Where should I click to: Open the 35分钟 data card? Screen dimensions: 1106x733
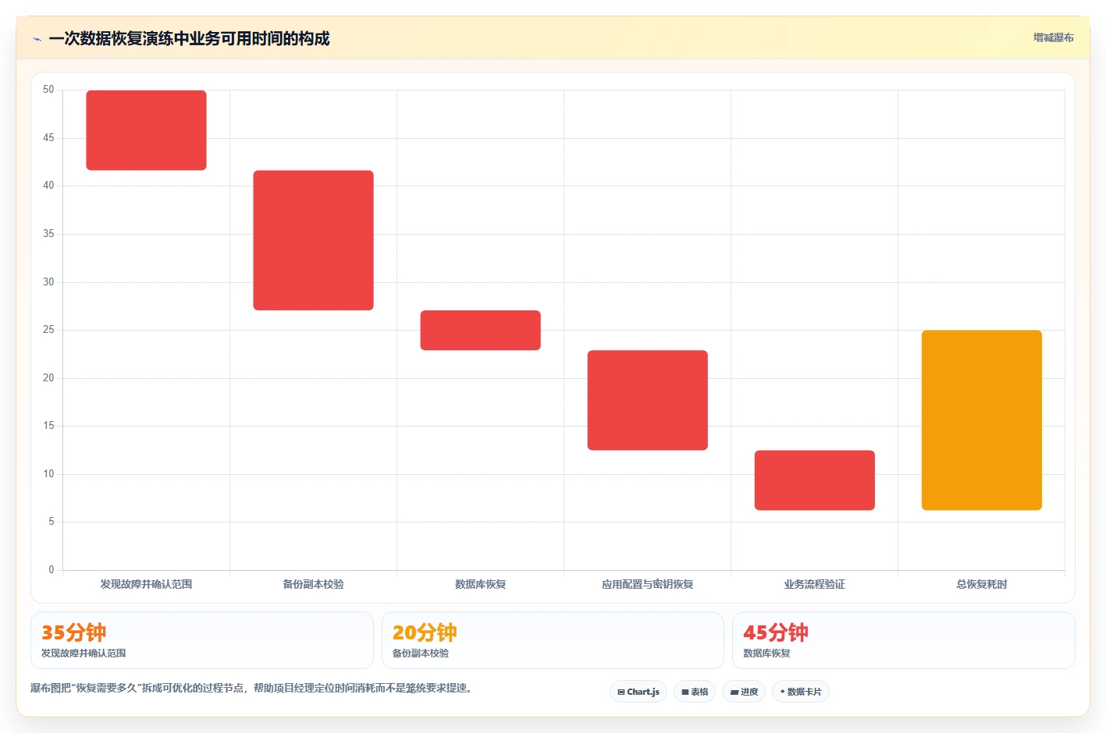click(202, 640)
